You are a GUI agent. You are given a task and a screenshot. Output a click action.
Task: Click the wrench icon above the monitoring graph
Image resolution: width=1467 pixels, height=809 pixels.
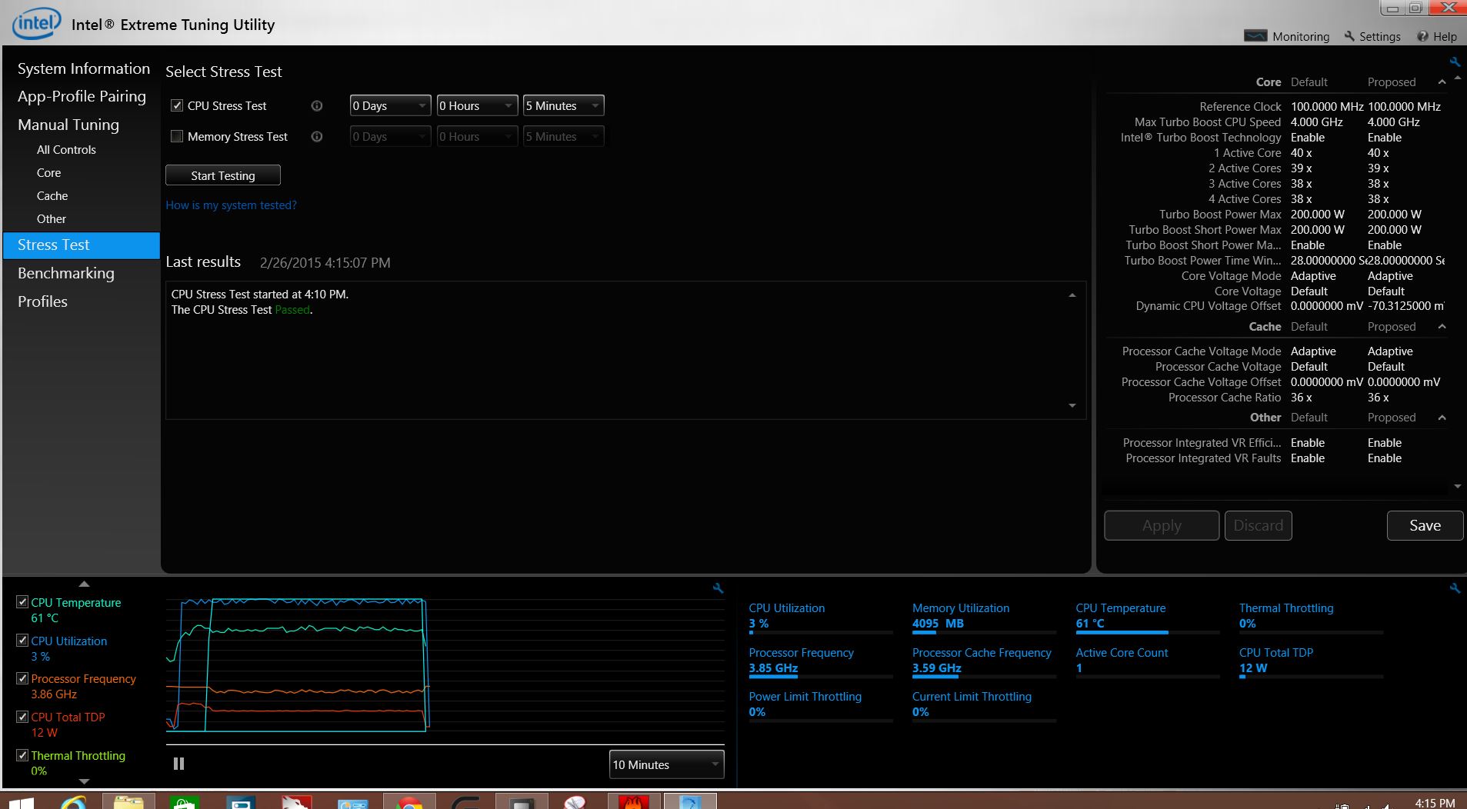(718, 588)
